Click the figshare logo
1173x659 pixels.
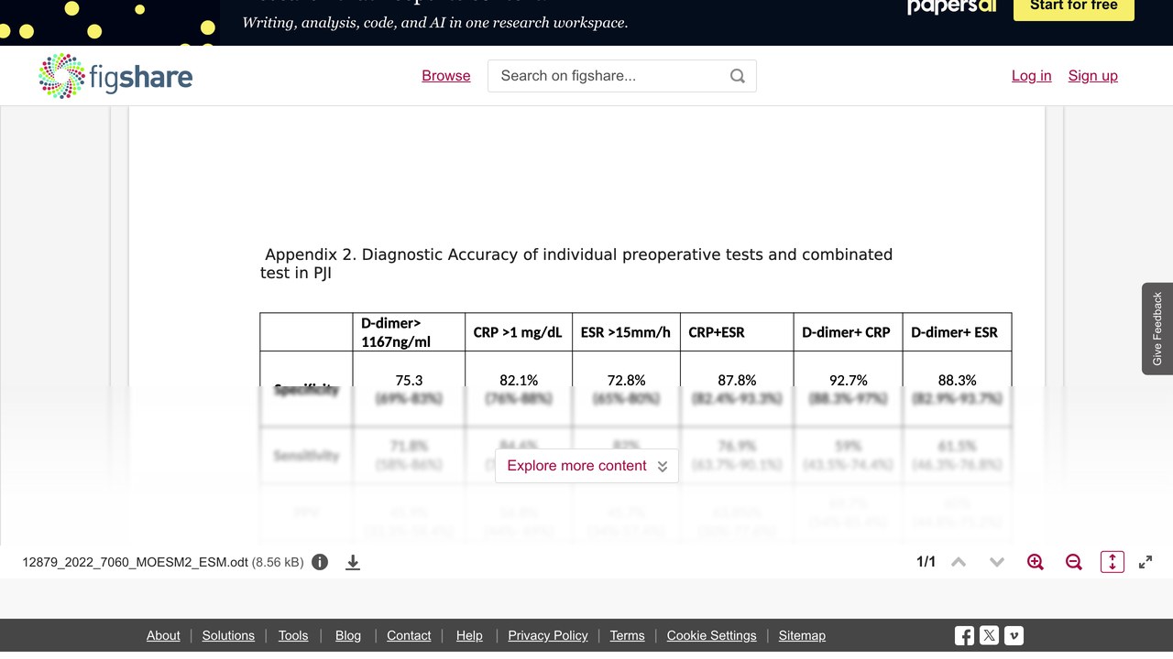pyautogui.click(x=115, y=76)
